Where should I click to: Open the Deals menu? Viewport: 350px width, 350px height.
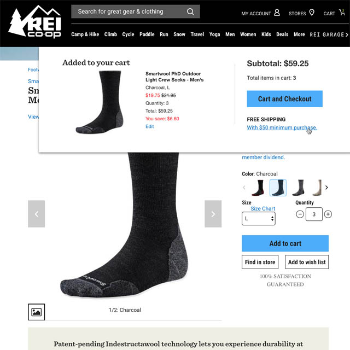click(282, 34)
